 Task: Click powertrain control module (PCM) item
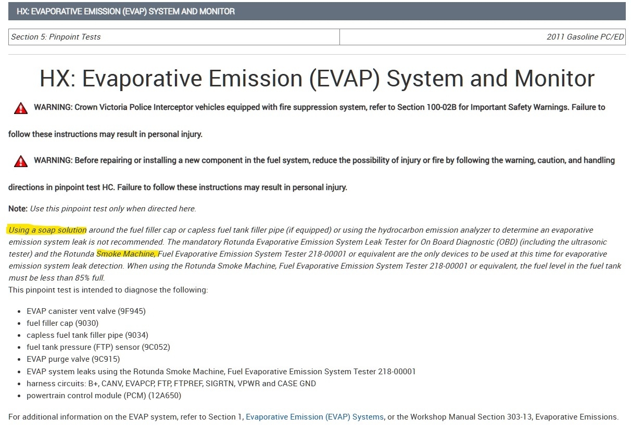coord(104,396)
